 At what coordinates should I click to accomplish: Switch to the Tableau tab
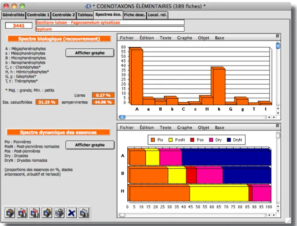tap(85, 15)
